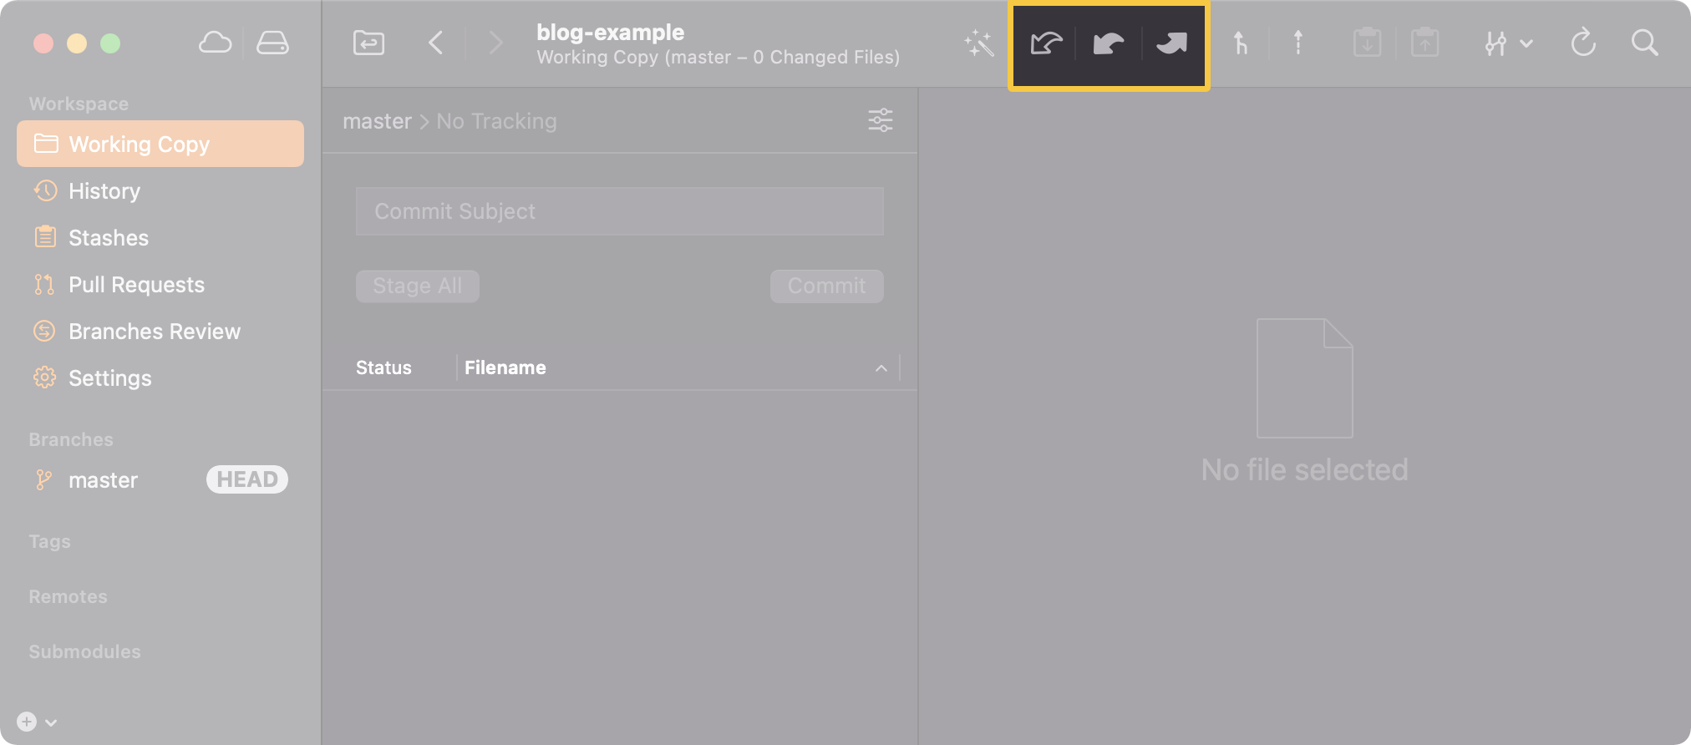Pull changes with the Pull icon

(x=1109, y=43)
